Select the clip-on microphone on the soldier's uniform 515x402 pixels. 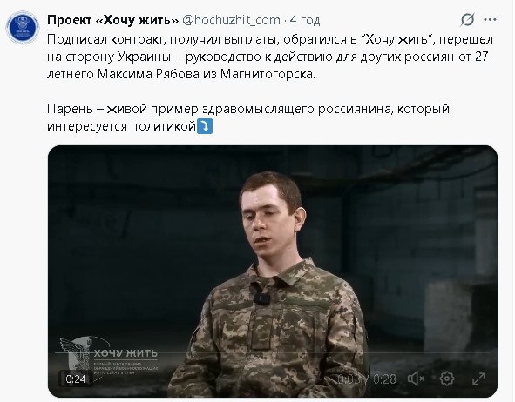pyautogui.click(x=261, y=298)
